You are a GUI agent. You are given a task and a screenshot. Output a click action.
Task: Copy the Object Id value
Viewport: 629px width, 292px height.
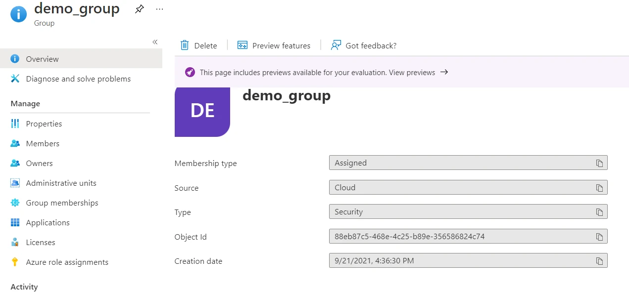click(600, 236)
